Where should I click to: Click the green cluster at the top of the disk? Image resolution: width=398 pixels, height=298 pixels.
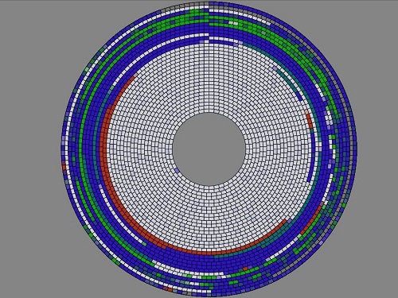pos(200,13)
